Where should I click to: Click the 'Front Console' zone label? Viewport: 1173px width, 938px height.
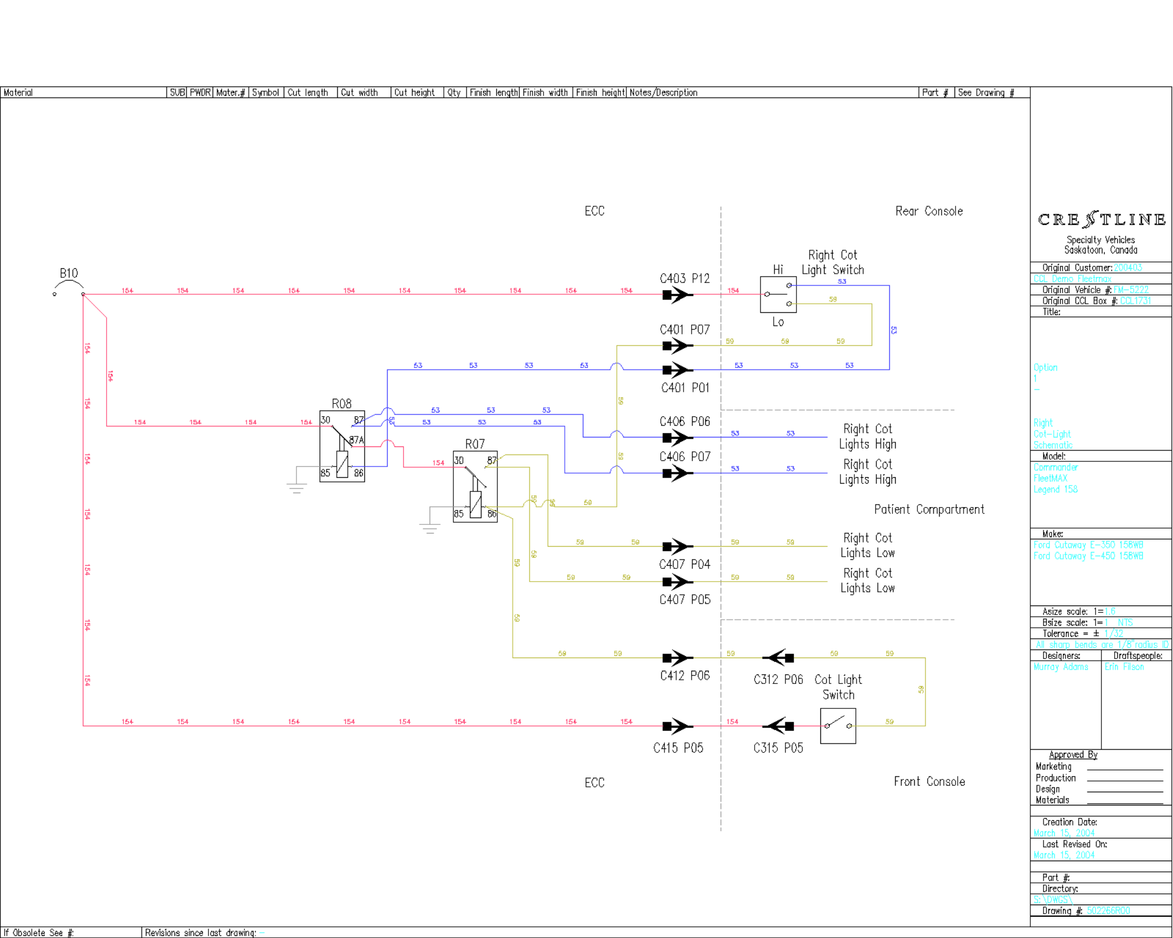[x=929, y=781]
